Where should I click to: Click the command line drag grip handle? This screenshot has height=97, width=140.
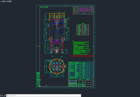[x=1, y=96]
